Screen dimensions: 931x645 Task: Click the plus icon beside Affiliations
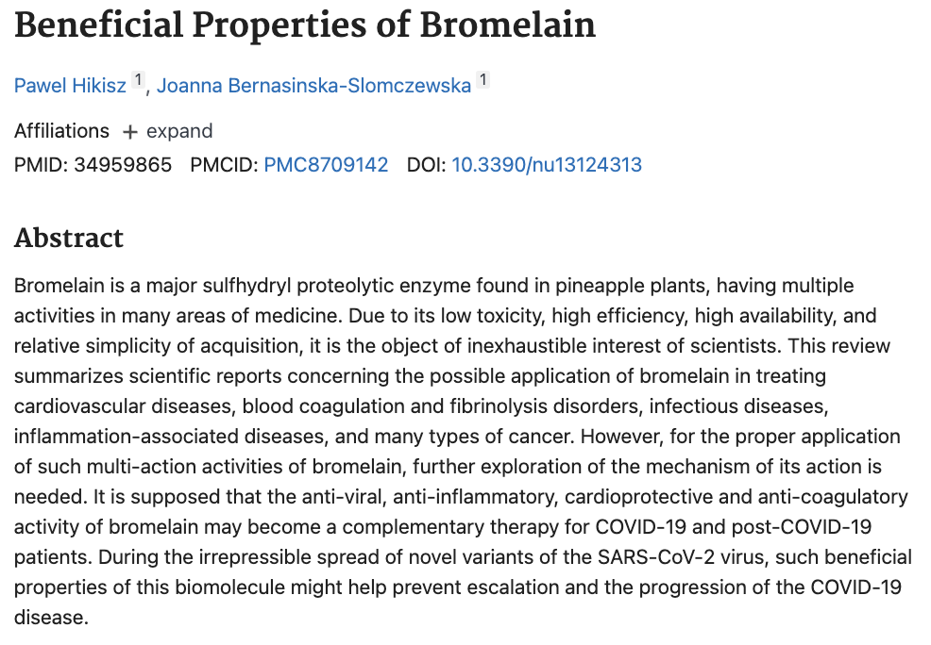130,132
